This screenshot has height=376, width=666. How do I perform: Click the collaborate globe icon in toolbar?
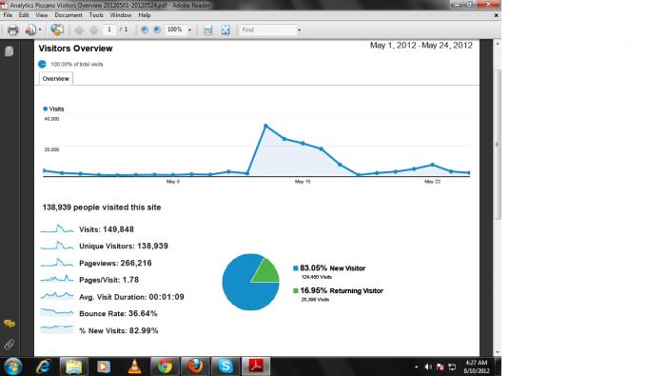[57, 30]
